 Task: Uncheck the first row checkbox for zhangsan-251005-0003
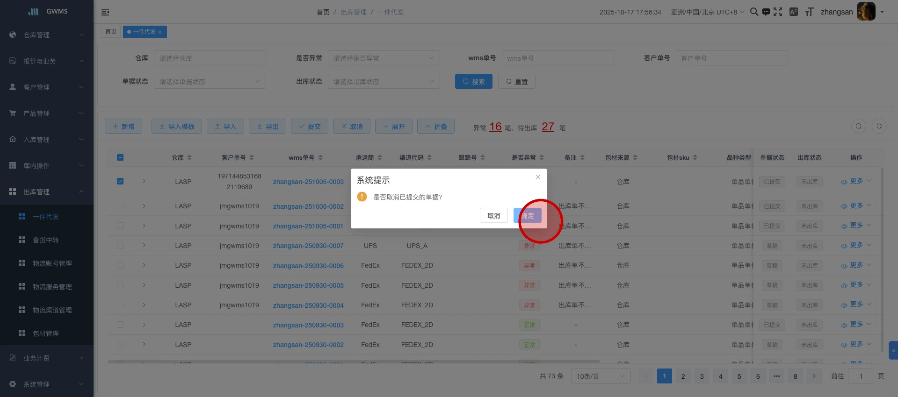120,181
